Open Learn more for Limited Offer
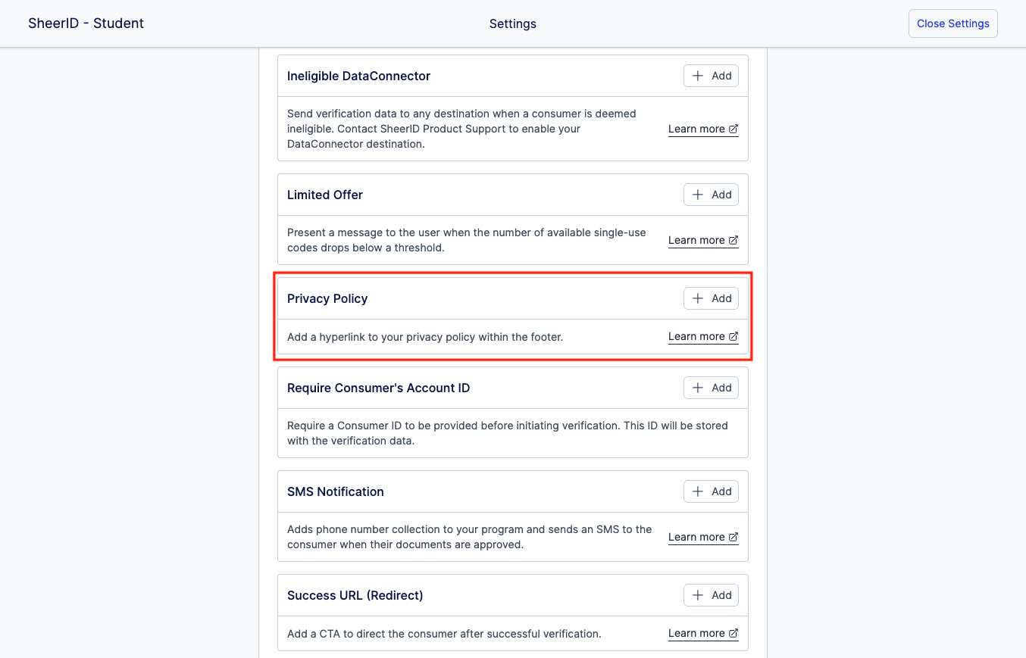The image size is (1026, 658). 696,240
